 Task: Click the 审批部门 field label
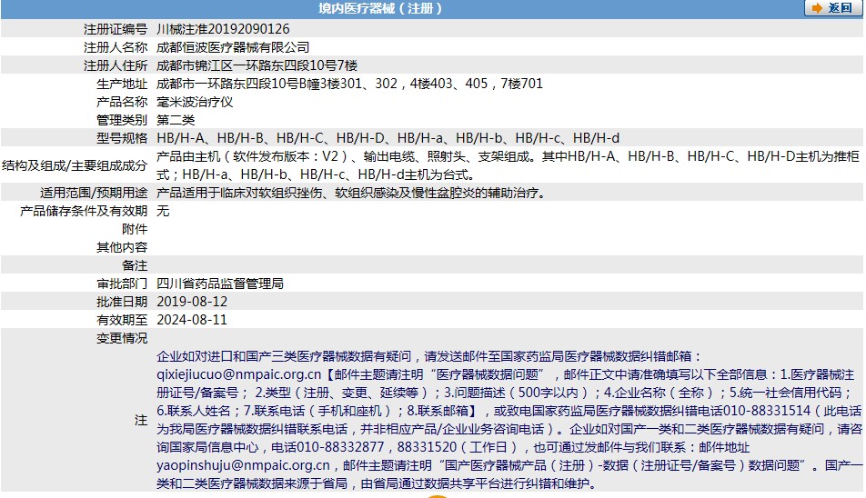tap(122, 284)
